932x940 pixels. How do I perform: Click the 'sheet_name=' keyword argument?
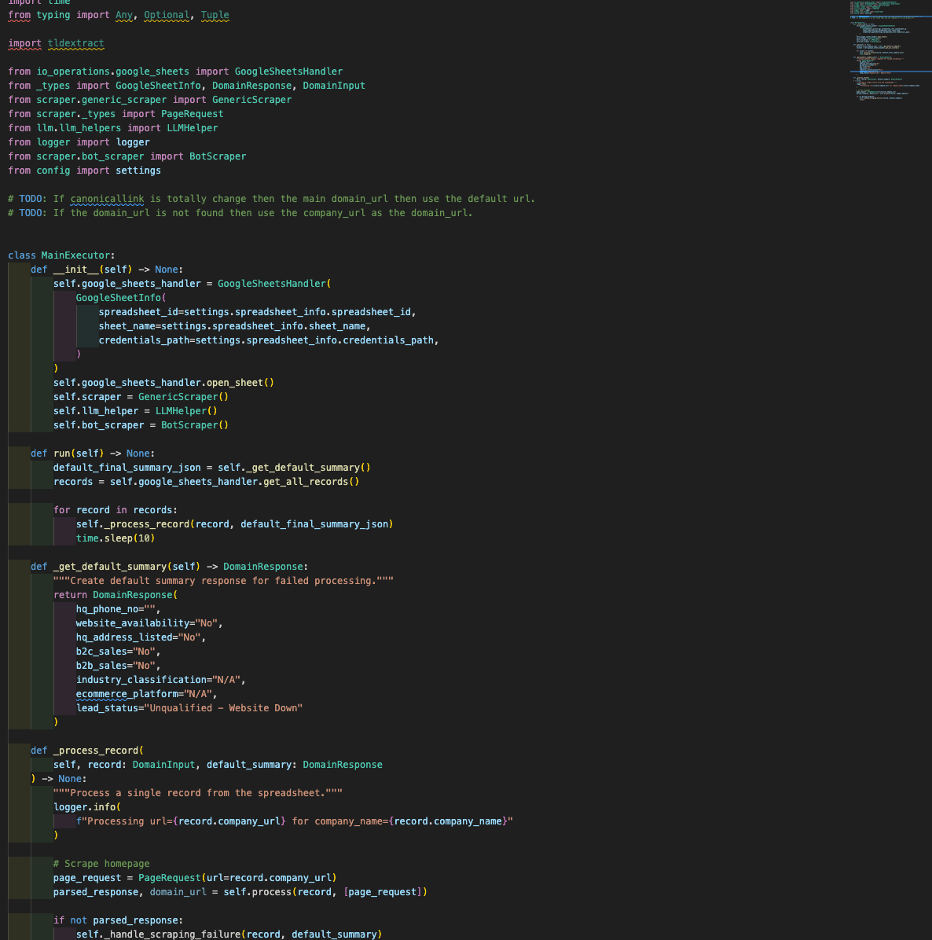(130, 326)
